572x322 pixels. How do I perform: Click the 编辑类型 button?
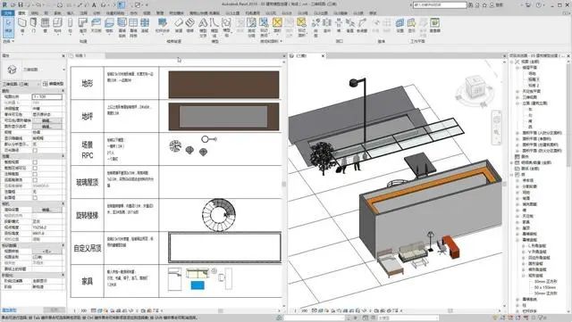pyautogui.click(x=54, y=84)
